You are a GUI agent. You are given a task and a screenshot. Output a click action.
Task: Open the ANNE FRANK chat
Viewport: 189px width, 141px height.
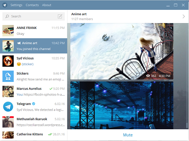tap(34, 31)
